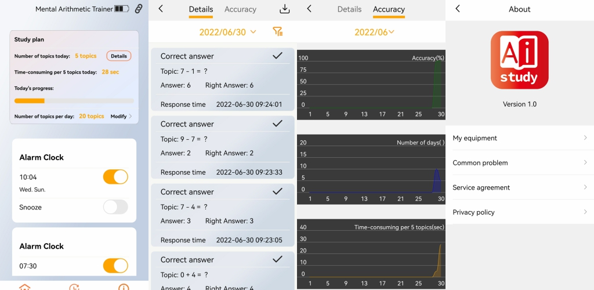Download the answer records
The image size is (594, 290).
tap(284, 9)
